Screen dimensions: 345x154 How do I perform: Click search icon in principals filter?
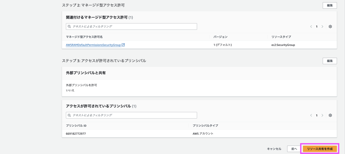pos(69,115)
